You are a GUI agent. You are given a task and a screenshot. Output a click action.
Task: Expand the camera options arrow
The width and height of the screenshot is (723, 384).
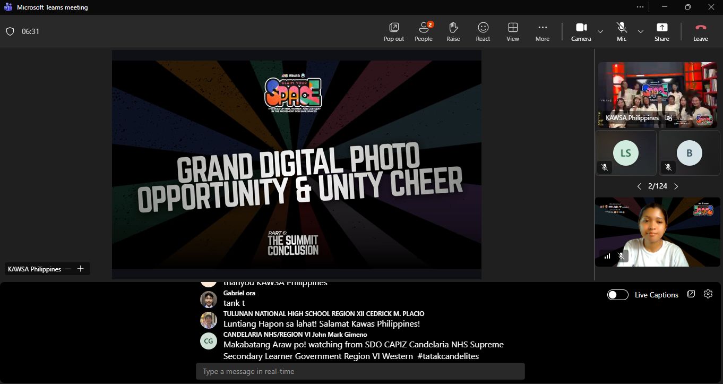pos(600,31)
